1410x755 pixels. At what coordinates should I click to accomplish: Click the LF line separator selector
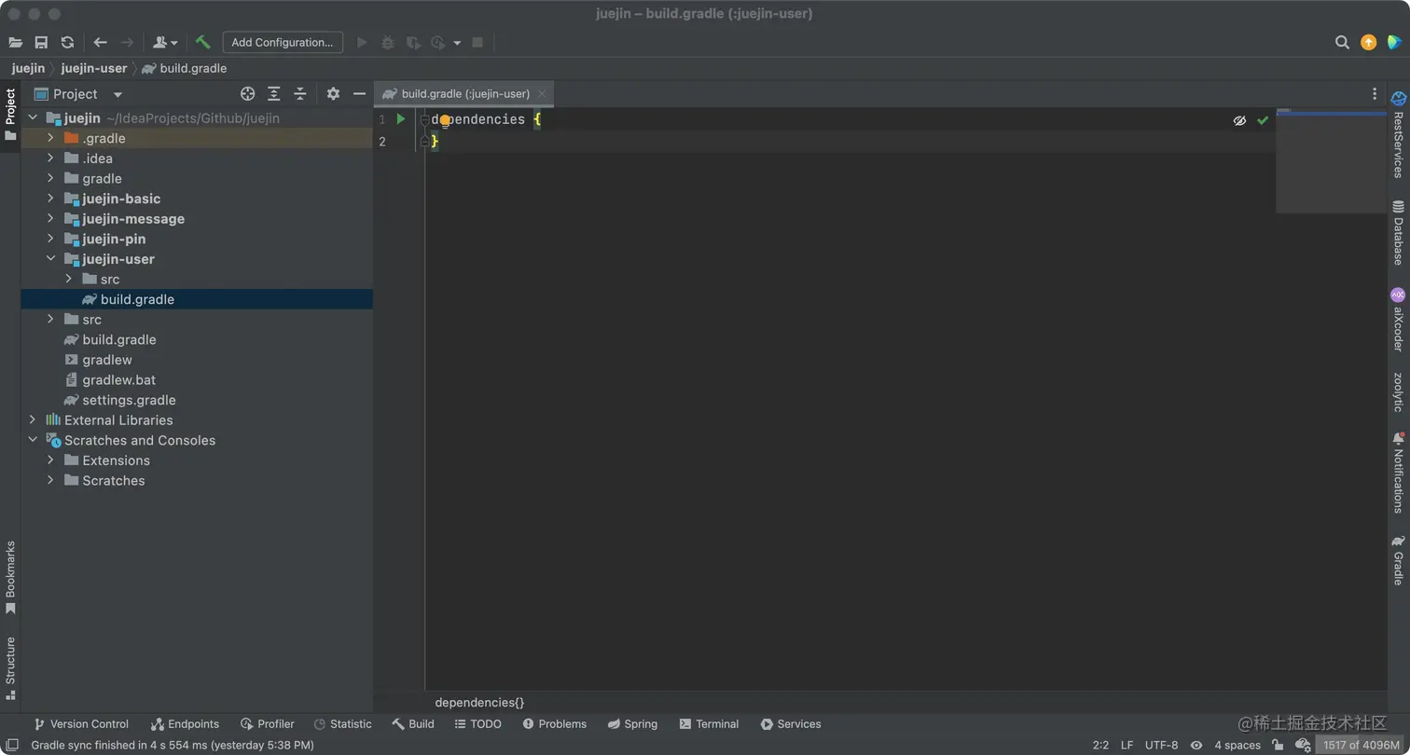coord(1127,745)
